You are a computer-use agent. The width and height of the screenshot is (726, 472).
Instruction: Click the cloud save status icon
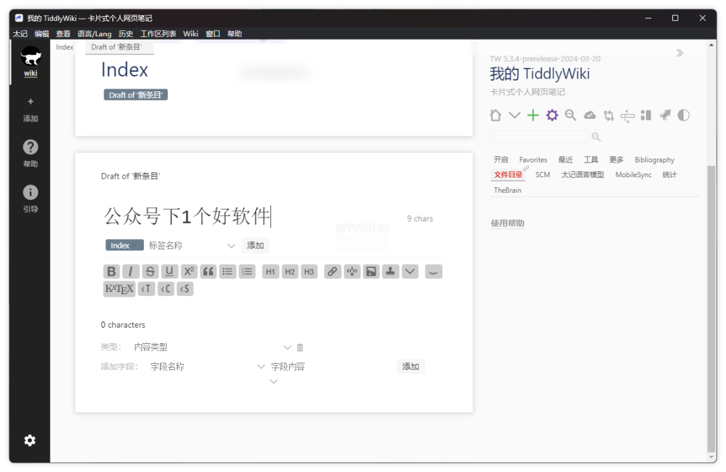[x=590, y=115]
